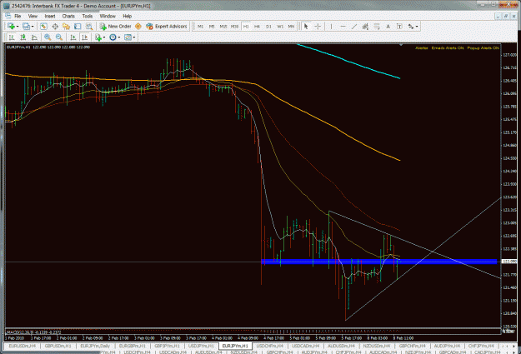The width and height of the screenshot is (521, 354).
Task: Switch to M5 timeframe
Action: (212, 26)
